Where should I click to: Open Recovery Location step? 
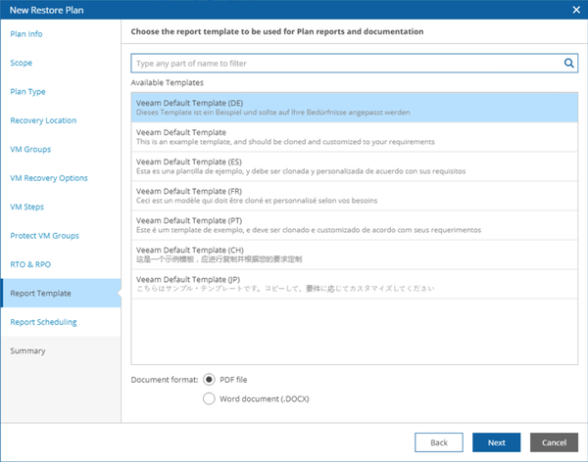(43, 120)
